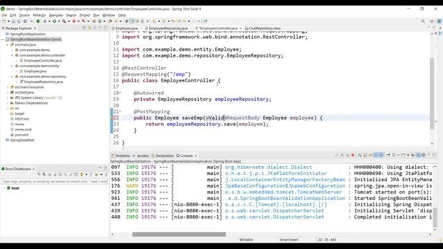Image resolution: width=443 pixels, height=249 pixels.
Task: Click the Save icon in main toolbar
Action: (x=13, y=21)
